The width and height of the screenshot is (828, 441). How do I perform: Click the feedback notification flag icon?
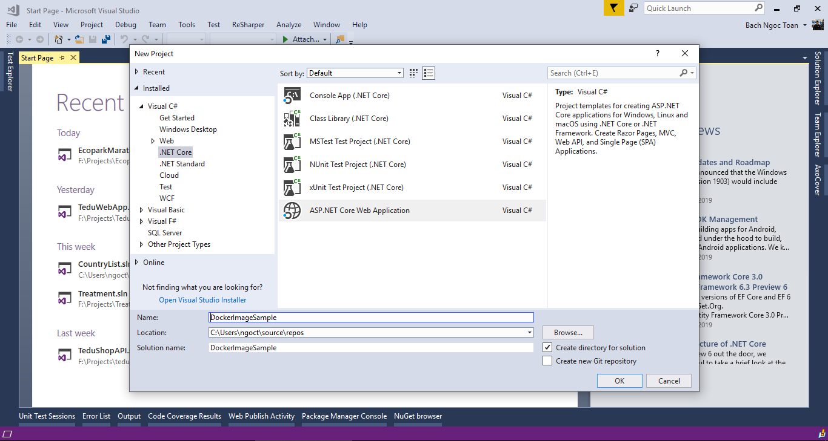613,8
